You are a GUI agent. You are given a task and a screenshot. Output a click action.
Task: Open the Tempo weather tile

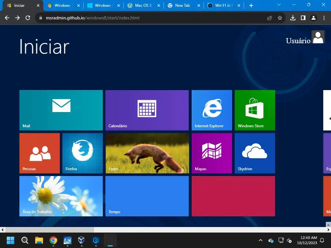[x=147, y=196]
